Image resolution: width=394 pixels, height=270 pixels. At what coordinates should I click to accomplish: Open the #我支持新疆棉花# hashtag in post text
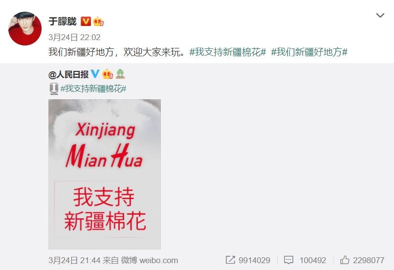[x=228, y=52]
